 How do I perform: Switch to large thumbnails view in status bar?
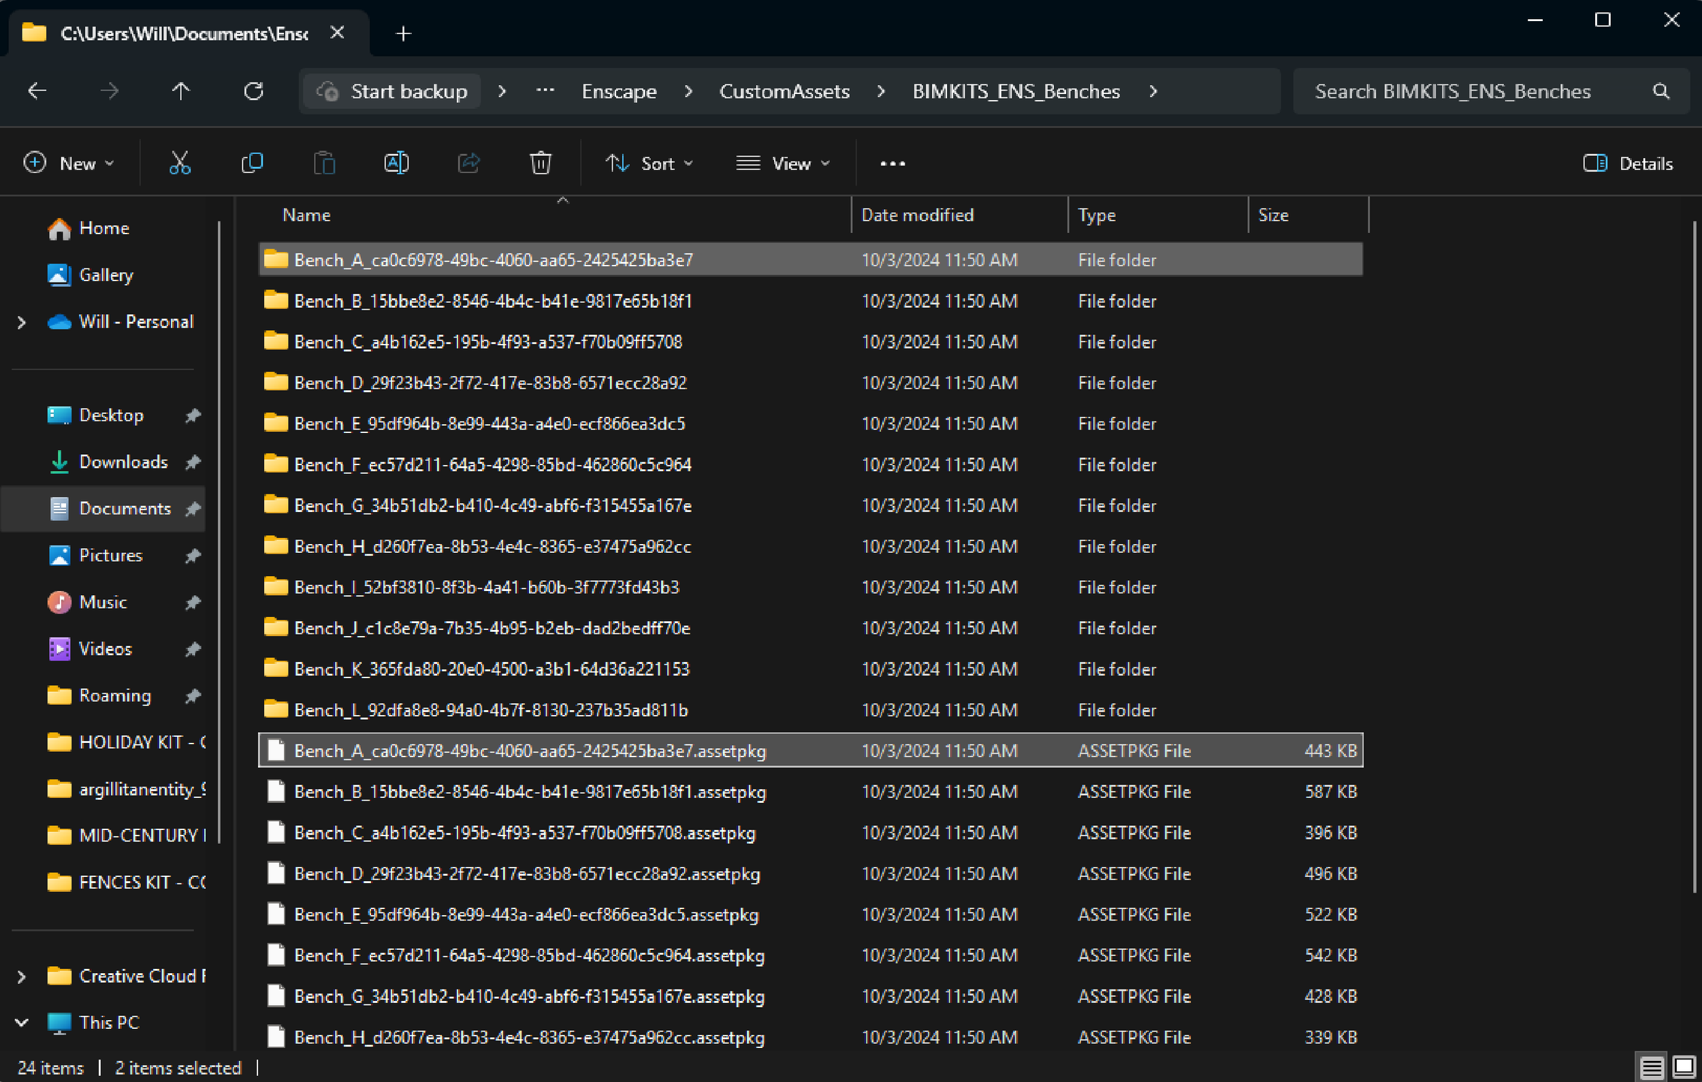point(1684,1066)
